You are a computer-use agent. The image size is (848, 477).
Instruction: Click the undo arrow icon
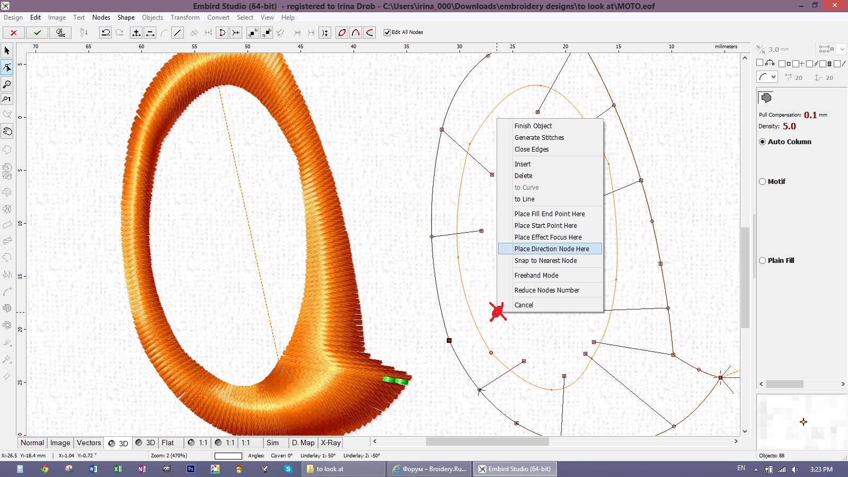click(x=105, y=32)
